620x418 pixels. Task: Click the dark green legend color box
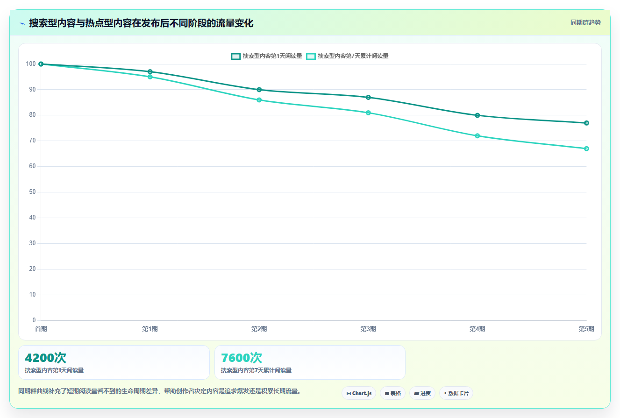pos(236,56)
